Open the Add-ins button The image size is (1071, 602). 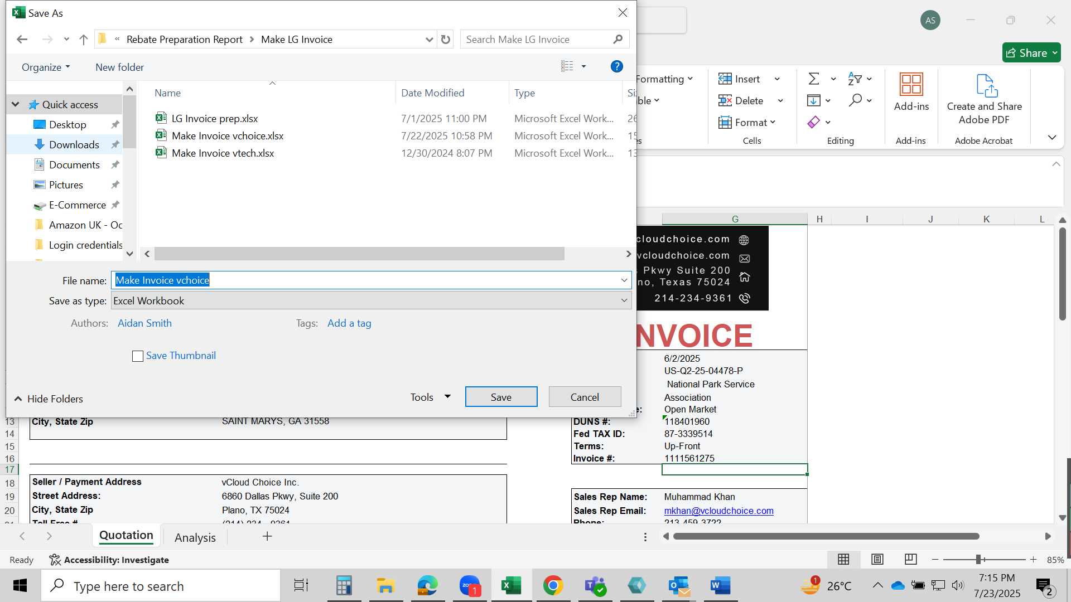pos(911,93)
